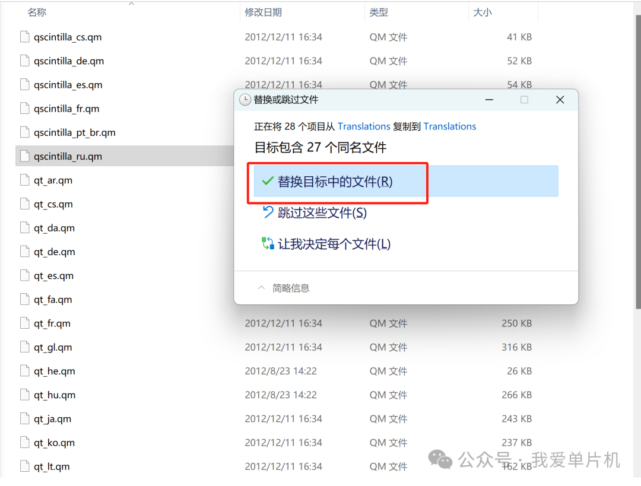
Task: Click the qt_he.qm file icon
Action: [25, 371]
